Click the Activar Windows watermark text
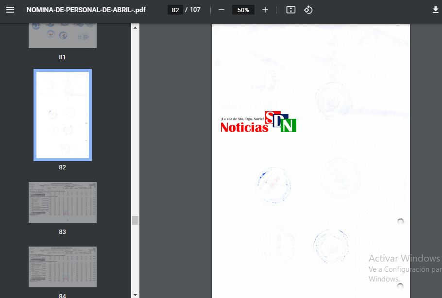Viewport: 442px width, 298px height. point(404,258)
